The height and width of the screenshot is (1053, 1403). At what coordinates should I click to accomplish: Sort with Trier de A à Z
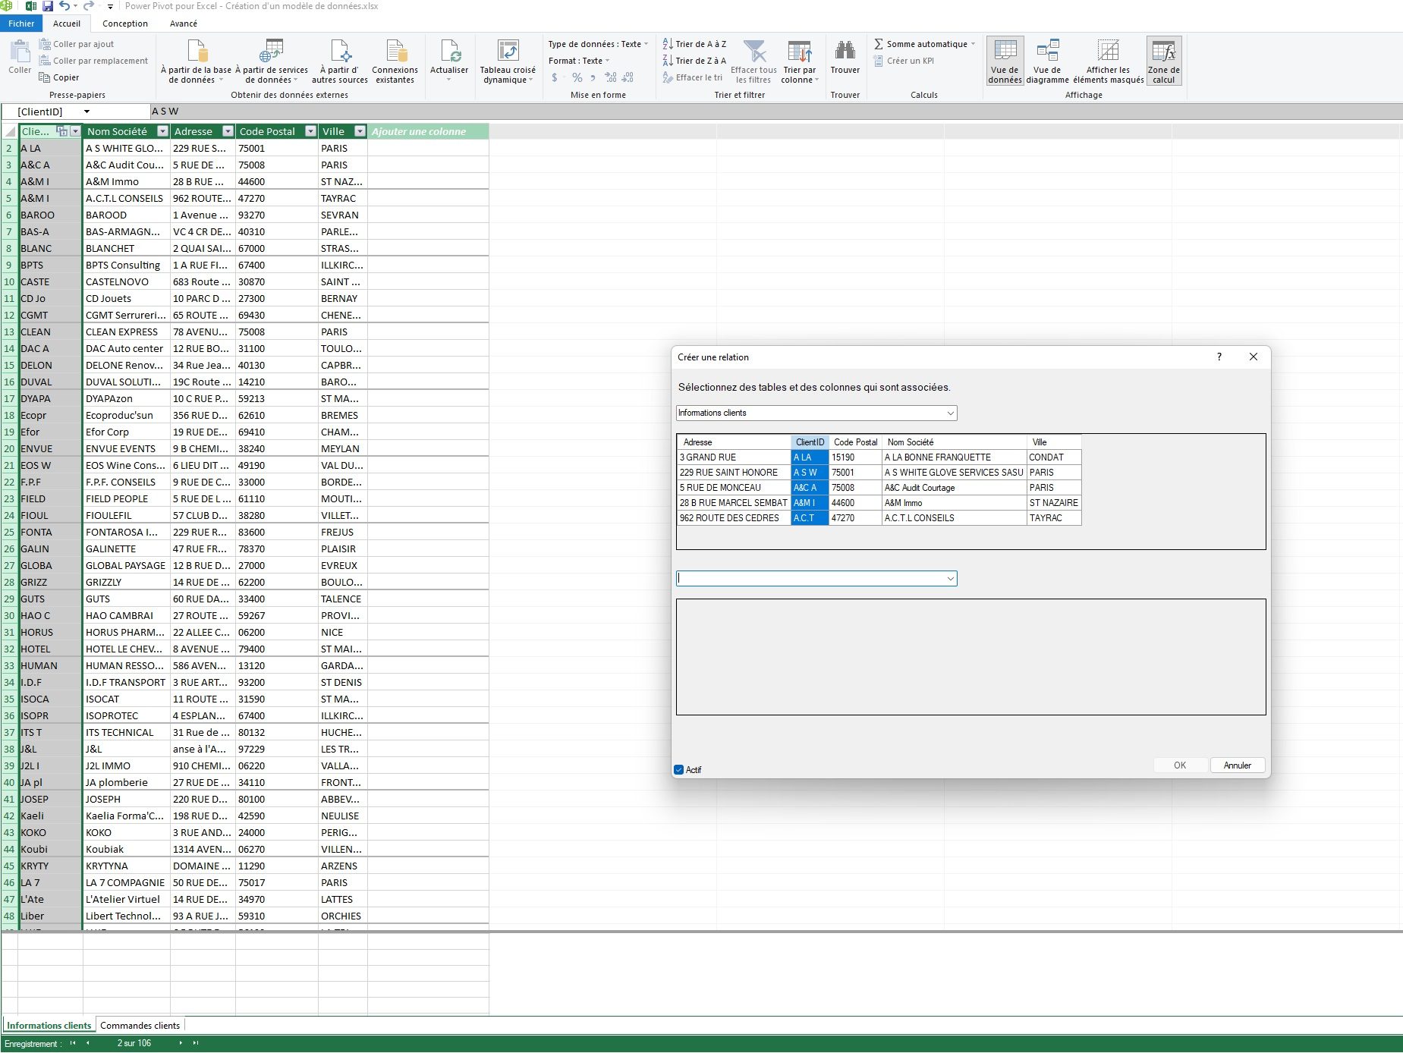[694, 44]
